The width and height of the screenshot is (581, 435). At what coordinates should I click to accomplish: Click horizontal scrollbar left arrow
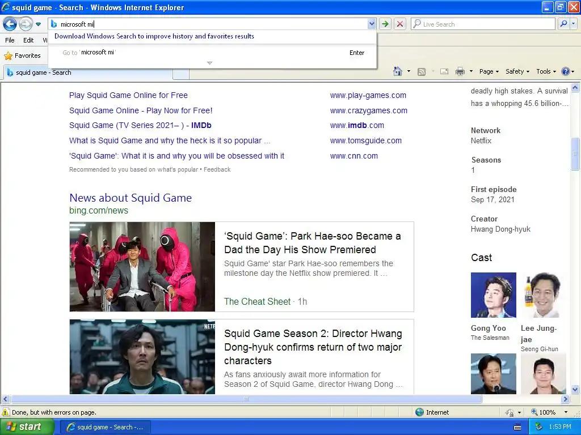(x=5, y=399)
